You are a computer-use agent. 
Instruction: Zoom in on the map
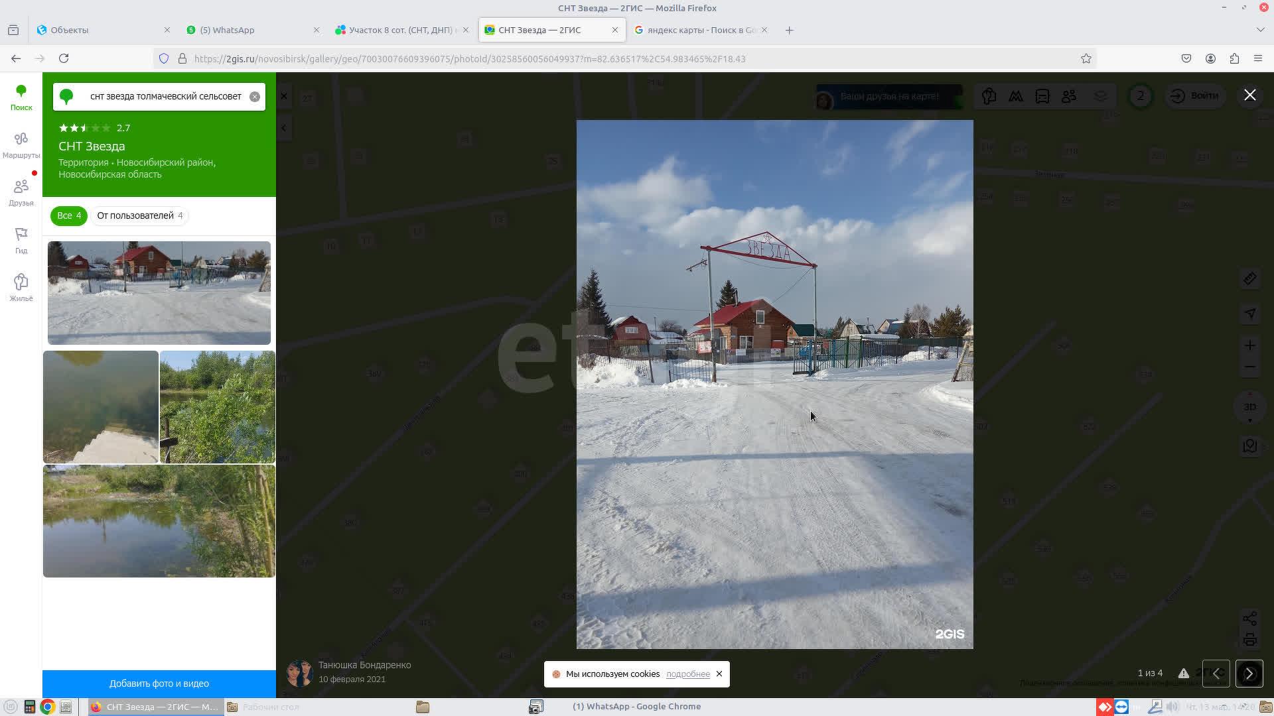1250,345
